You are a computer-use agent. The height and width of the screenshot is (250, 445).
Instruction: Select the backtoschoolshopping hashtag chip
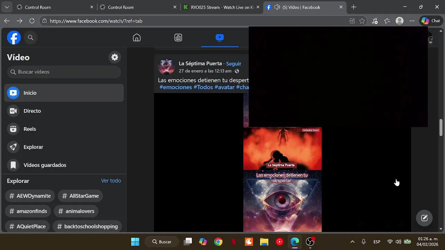(x=87, y=226)
